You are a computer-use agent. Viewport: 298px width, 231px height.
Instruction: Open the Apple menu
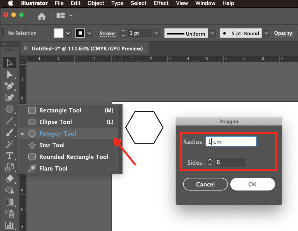click(x=11, y=3)
